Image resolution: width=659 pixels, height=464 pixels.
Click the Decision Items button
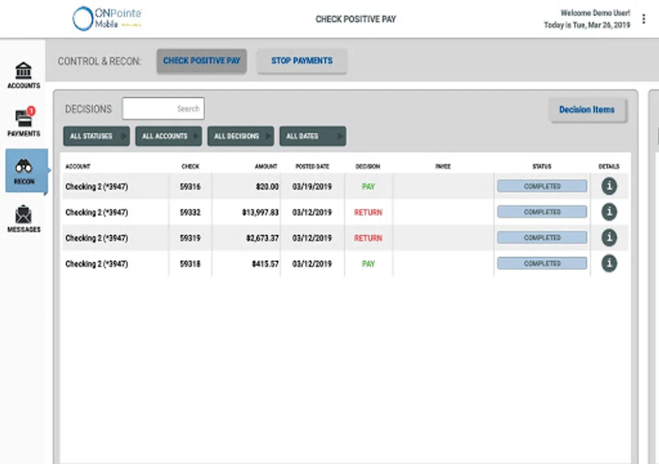[x=587, y=110]
